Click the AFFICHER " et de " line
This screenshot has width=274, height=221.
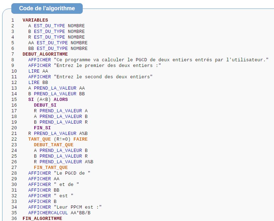[54, 185]
